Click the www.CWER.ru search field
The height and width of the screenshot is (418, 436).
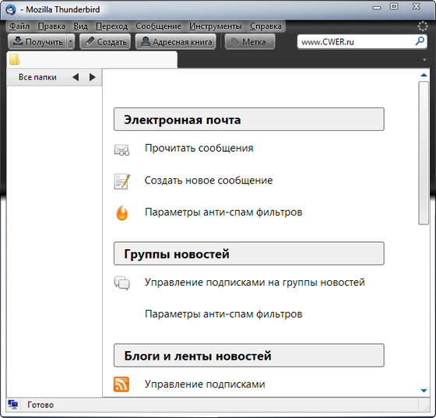point(357,42)
